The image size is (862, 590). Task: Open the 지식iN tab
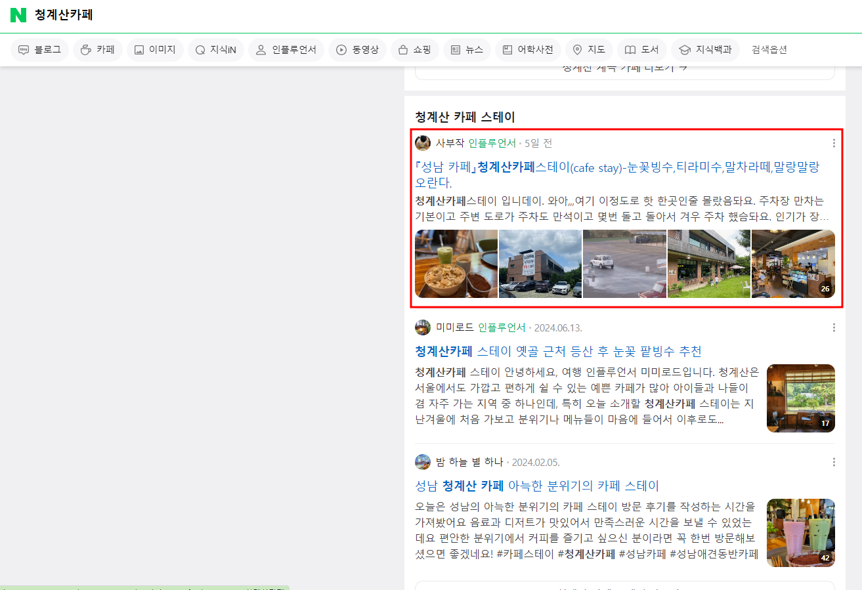[216, 50]
